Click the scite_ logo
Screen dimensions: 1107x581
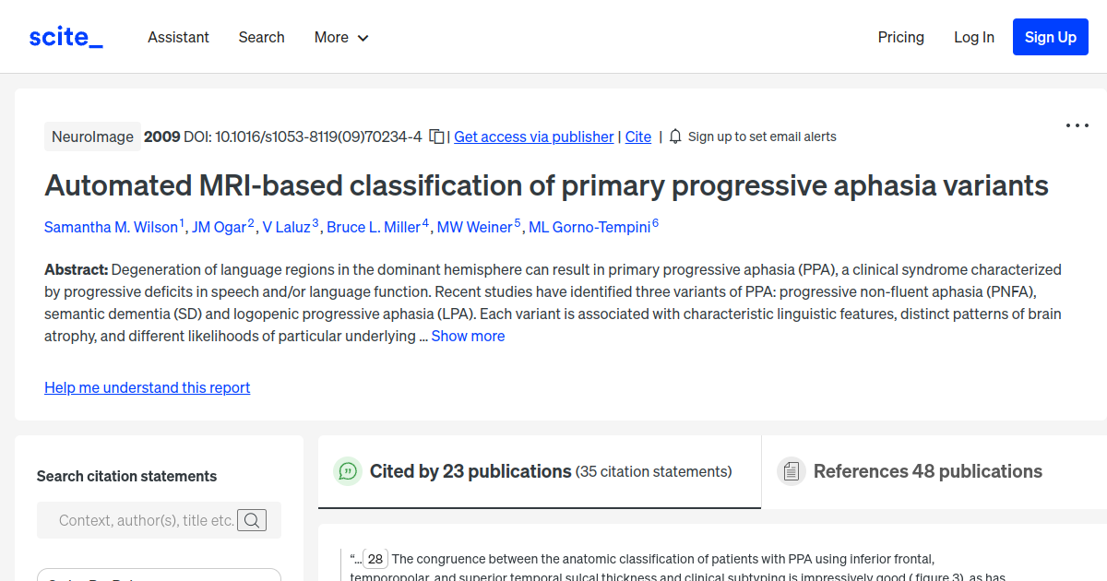pyautogui.click(x=65, y=36)
